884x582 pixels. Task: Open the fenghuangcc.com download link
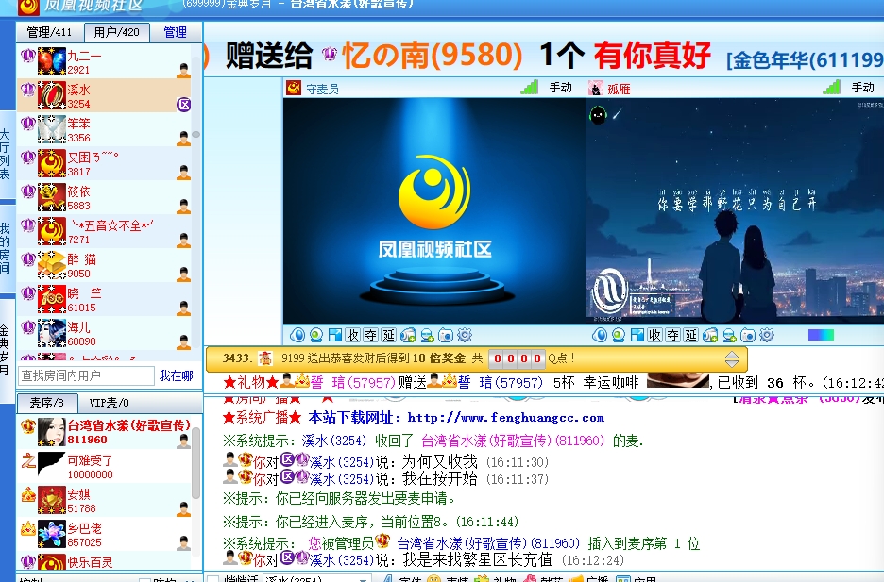pyautogui.click(x=505, y=418)
